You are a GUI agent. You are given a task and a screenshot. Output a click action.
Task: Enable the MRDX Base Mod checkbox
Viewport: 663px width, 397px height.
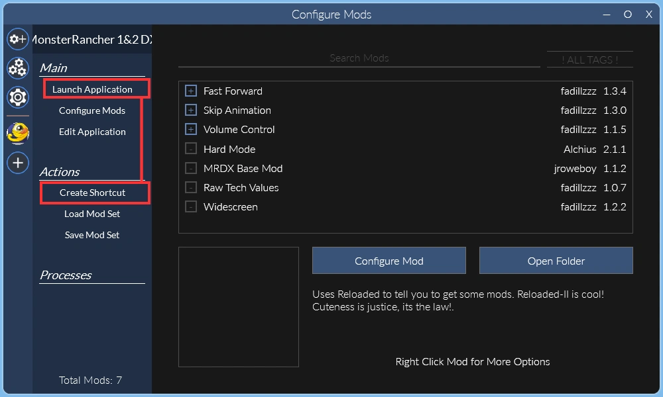[x=191, y=169]
